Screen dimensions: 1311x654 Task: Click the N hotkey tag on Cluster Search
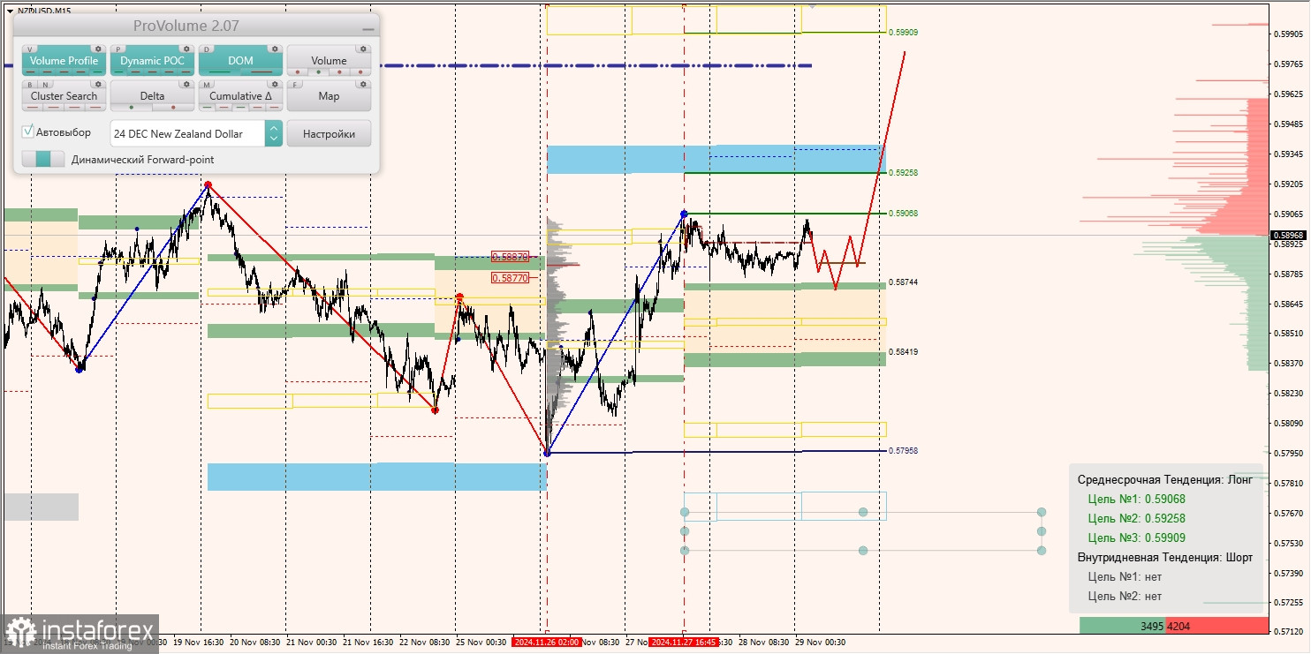(45, 85)
